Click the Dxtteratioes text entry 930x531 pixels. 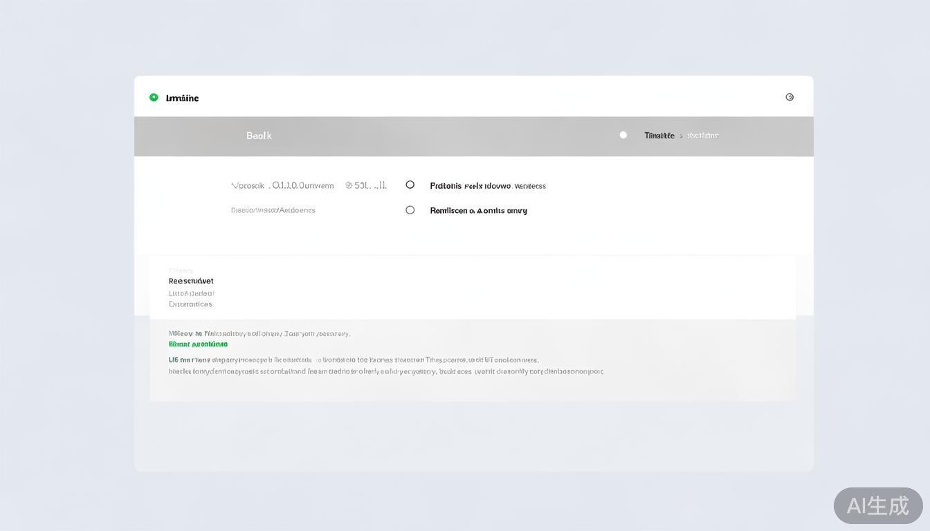point(191,304)
